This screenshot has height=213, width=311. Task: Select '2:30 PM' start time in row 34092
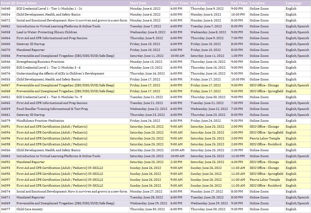(x=176, y=162)
